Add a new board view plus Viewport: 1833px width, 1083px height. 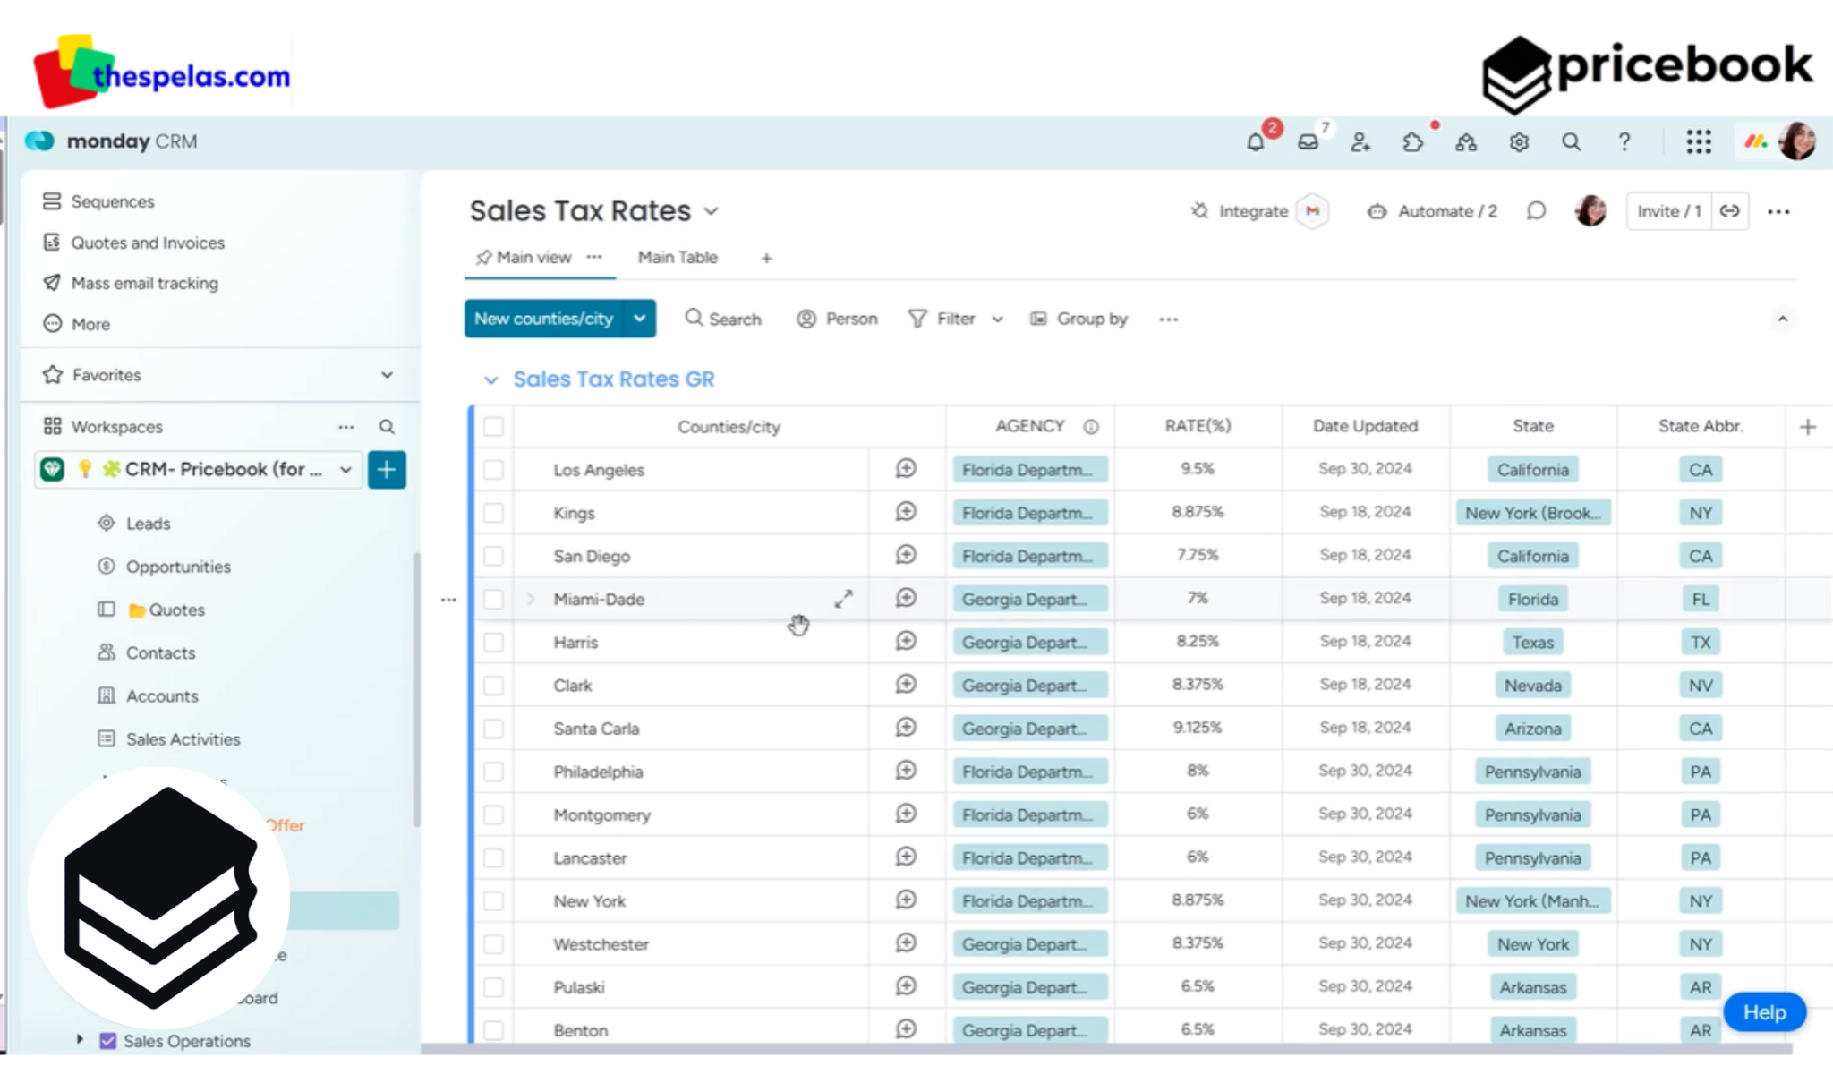(766, 258)
